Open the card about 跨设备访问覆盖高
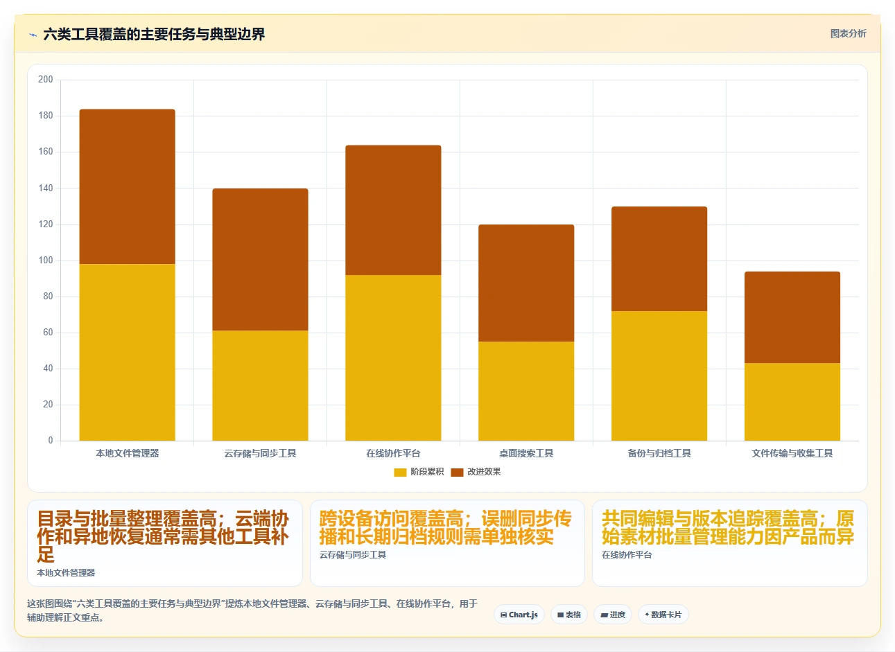 tap(447, 543)
